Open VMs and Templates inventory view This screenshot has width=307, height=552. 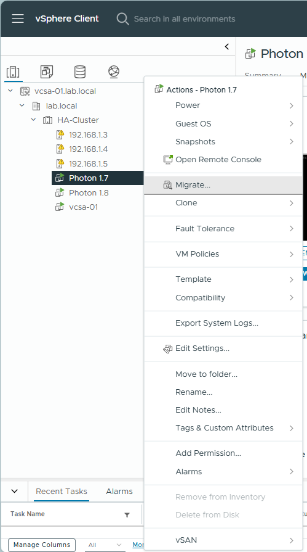click(x=47, y=72)
